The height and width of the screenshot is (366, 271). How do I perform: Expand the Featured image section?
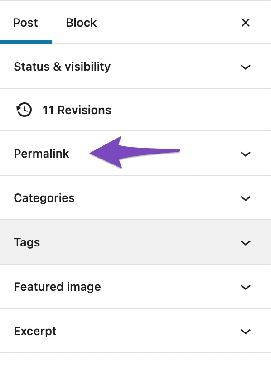click(245, 287)
